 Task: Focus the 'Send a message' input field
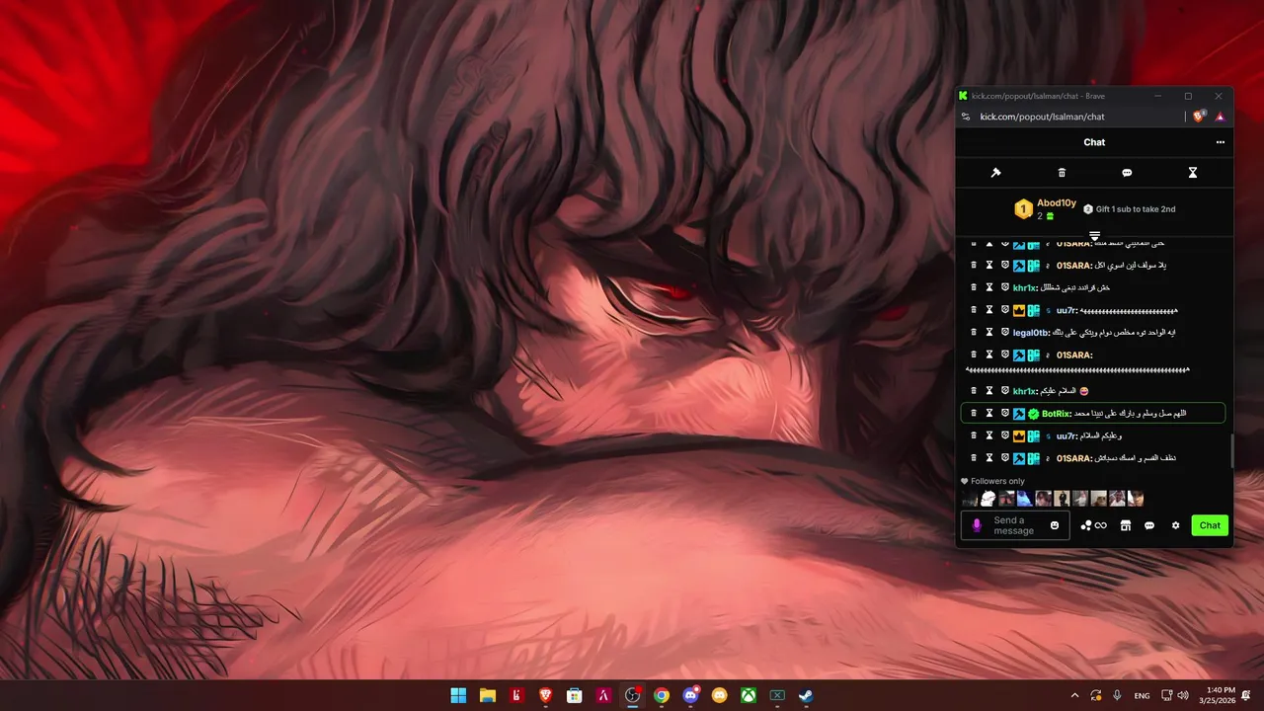[x=1015, y=525]
